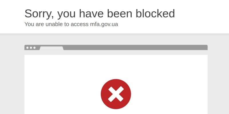Click the word "access" in the subheading
Viewport: 229px width, 114px height.
(80, 24)
